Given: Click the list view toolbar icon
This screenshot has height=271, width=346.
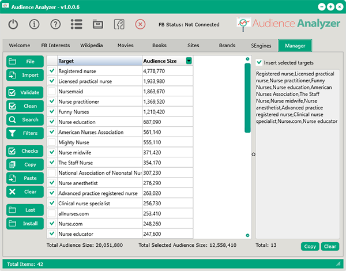Looking at the screenshot, I should (x=77, y=24).
